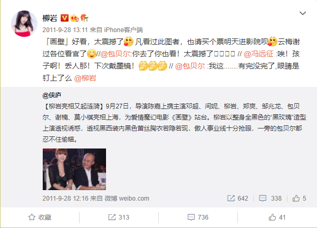Open the 736 comments section
This screenshot has height=228, width=317.
(198, 217)
